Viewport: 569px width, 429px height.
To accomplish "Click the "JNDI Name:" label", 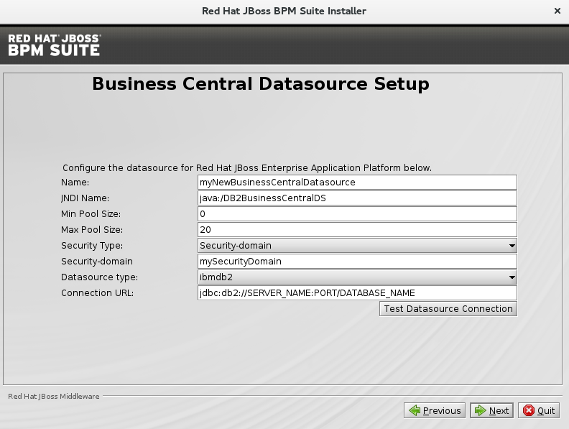I will point(85,198).
